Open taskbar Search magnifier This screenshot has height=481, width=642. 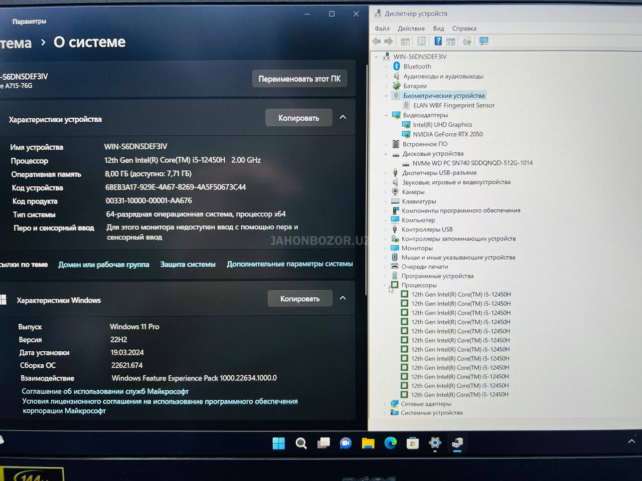tap(301, 443)
